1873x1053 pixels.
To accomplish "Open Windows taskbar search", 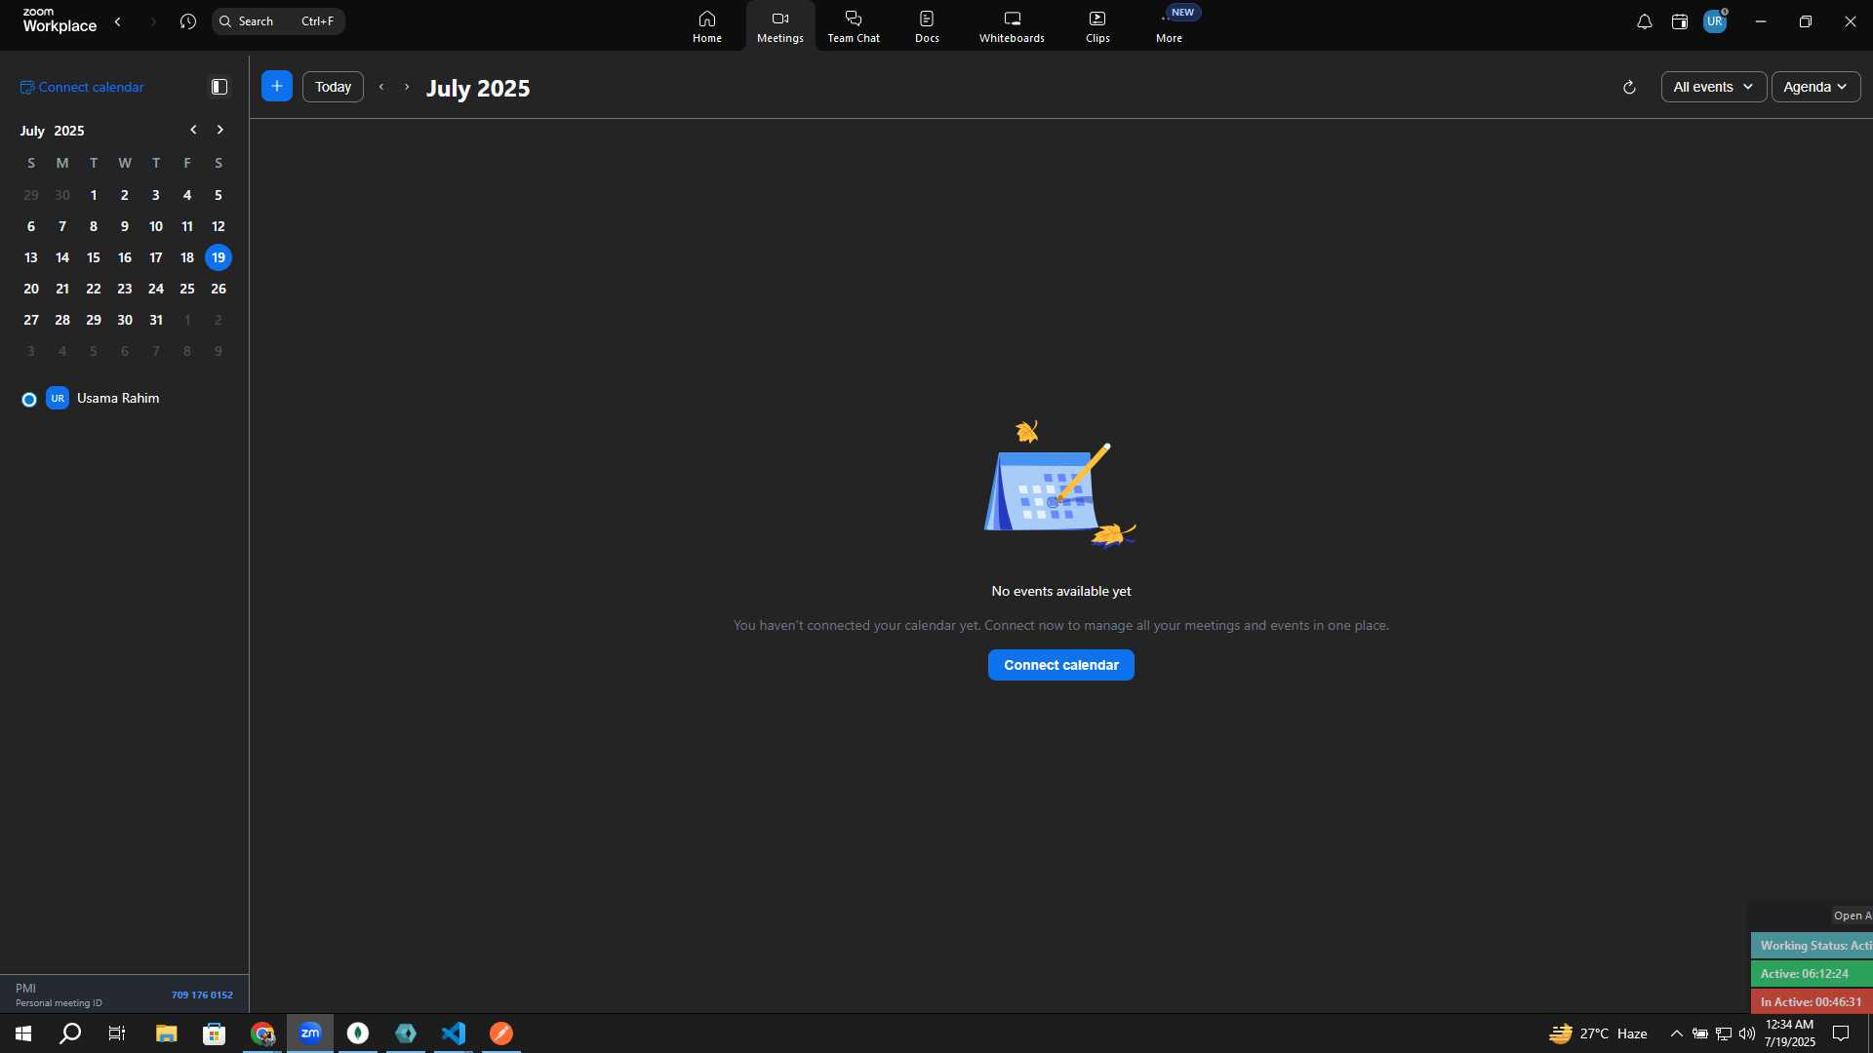I will click(70, 1033).
